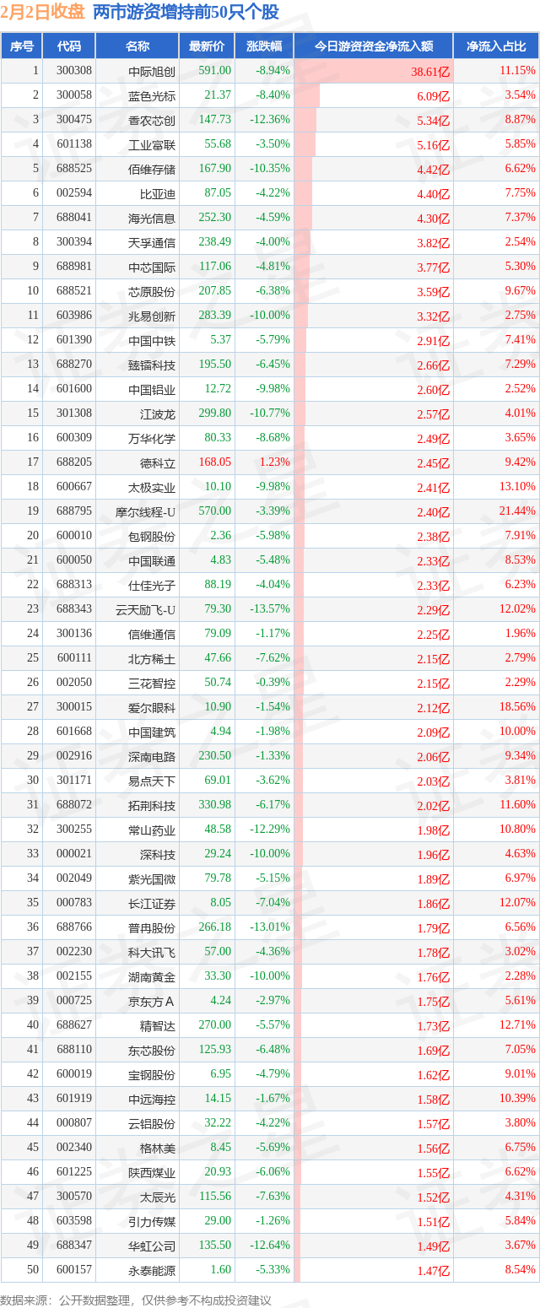Select the 21.44% net inflow ratio
Image resolution: width=540 pixels, height=1308 pixels.
click(x=517, y=511)
